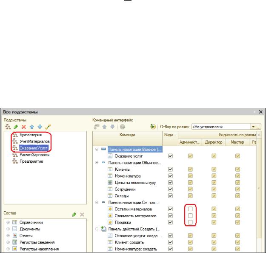Click the Панель действий.Создать icon
The image size is (266, 253).
(x=103, y=229)
